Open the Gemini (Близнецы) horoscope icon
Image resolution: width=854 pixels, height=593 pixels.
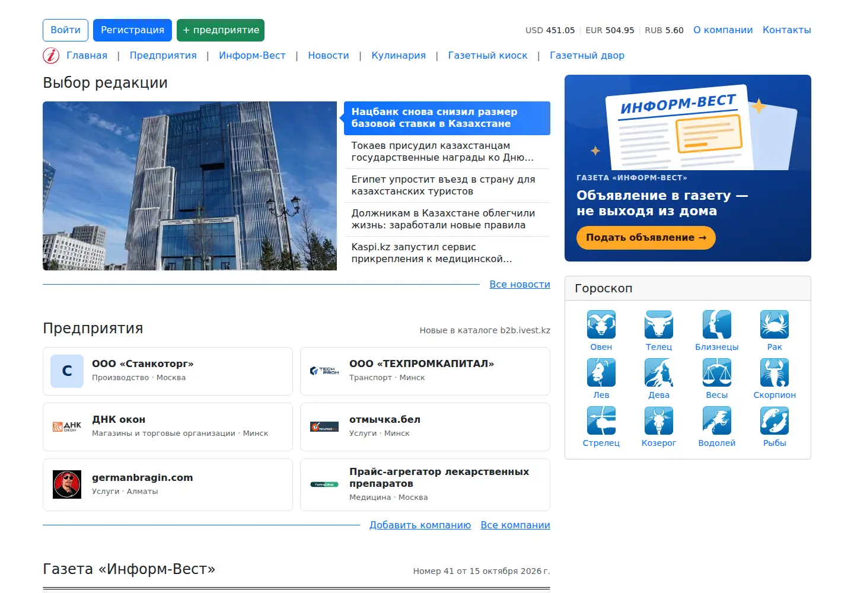pos(716,324)
